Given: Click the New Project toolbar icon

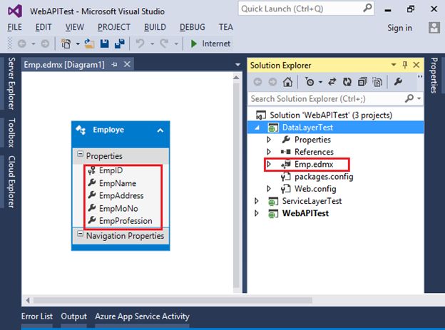Looking at the screenshot, I should click(66, 43).
